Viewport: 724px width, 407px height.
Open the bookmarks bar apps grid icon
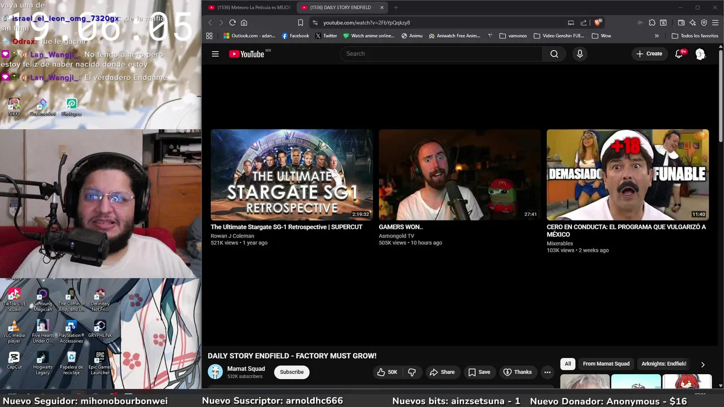pyautogui.click(x=209, y=36)
